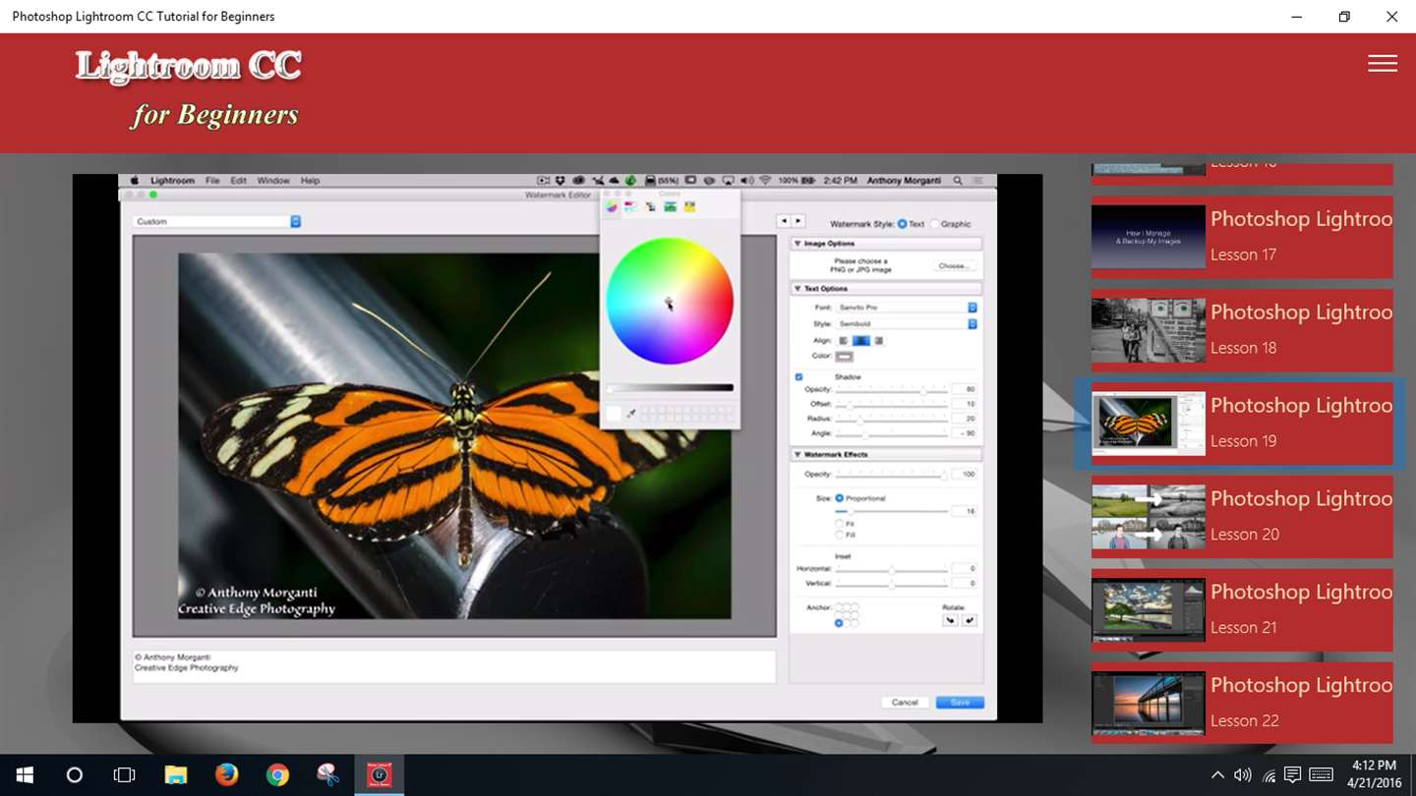Image resolution: width=1416 pixels, height=796 pixels.
Task: Select the color sliders tab in Colors panel
Action: pos(631,207)
